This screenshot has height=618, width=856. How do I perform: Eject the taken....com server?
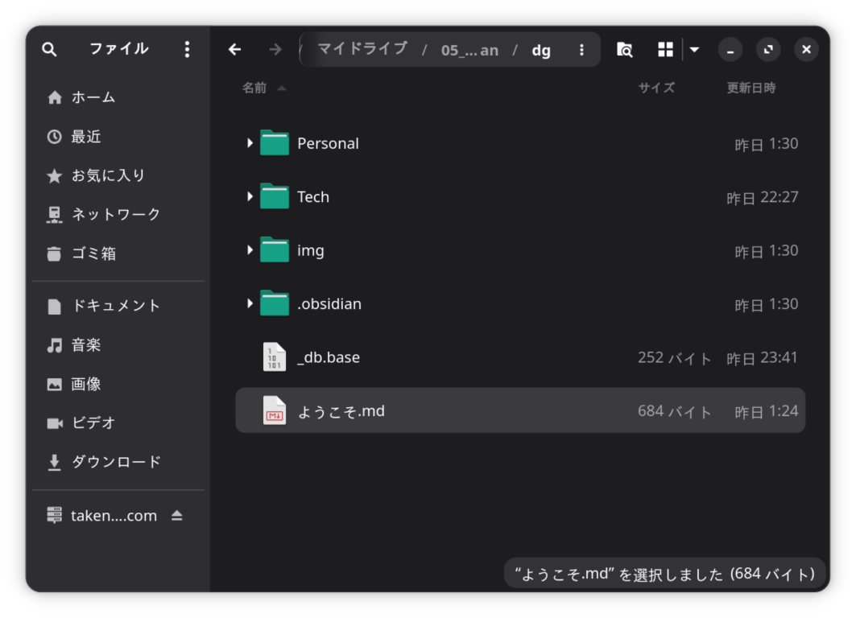pos(178,515)
